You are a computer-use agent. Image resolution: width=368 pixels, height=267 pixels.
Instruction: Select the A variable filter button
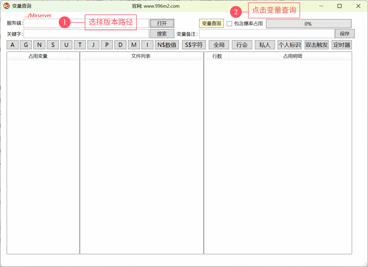13,45
